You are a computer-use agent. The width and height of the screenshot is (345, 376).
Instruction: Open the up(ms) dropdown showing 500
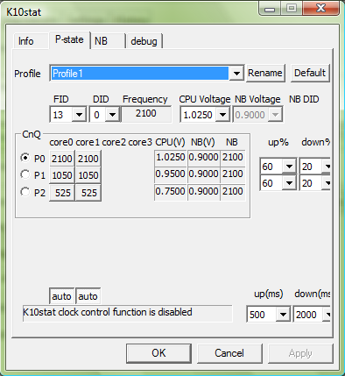269,315
